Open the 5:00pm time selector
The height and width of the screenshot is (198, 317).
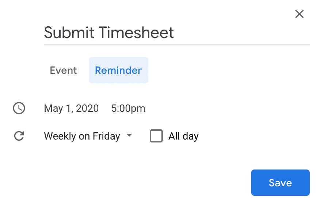pos(128,108)
